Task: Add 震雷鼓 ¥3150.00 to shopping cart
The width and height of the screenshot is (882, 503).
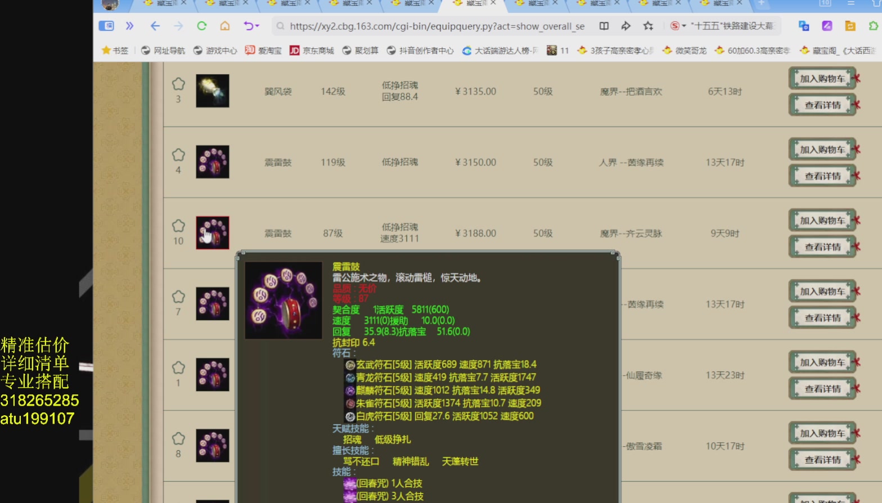Action: click(x=822, y=150)
